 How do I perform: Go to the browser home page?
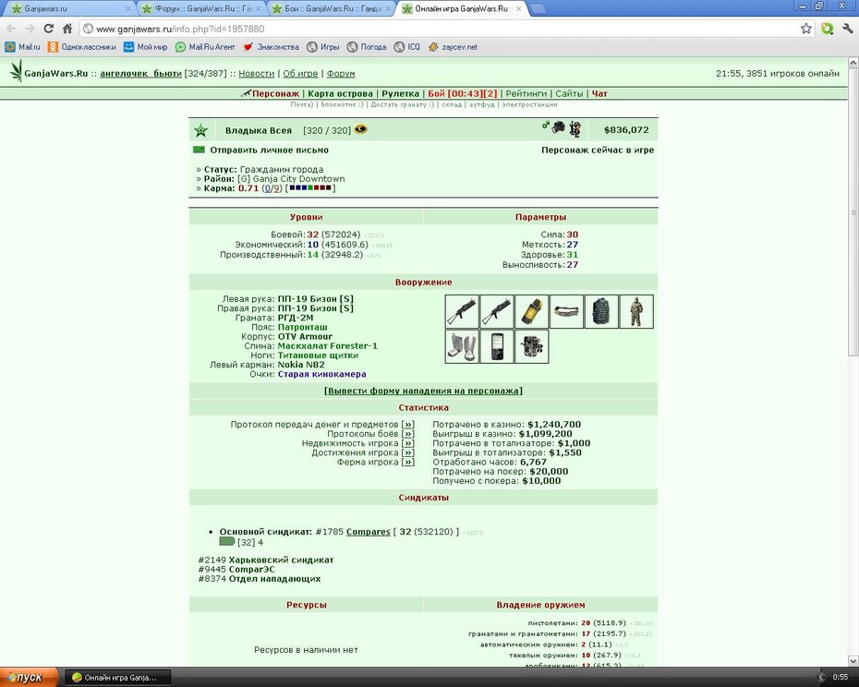pyautogui.click(x=67, y=29)
